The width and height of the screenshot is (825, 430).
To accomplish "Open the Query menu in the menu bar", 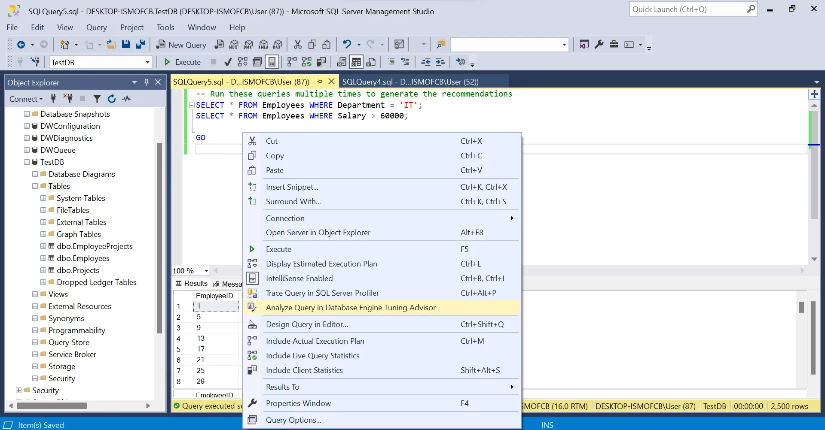I will click(97, 27).
